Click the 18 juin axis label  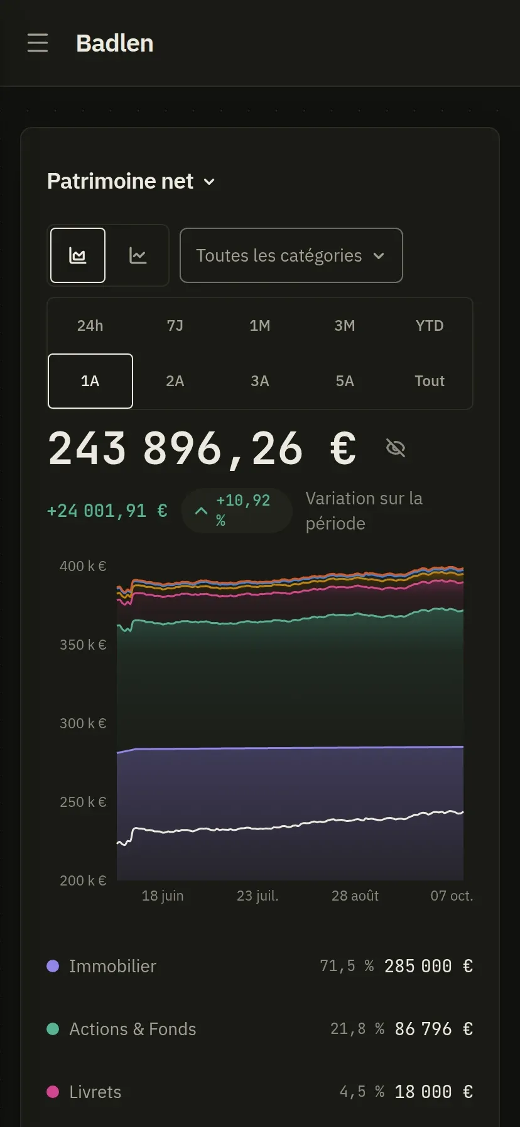[163, 896]
